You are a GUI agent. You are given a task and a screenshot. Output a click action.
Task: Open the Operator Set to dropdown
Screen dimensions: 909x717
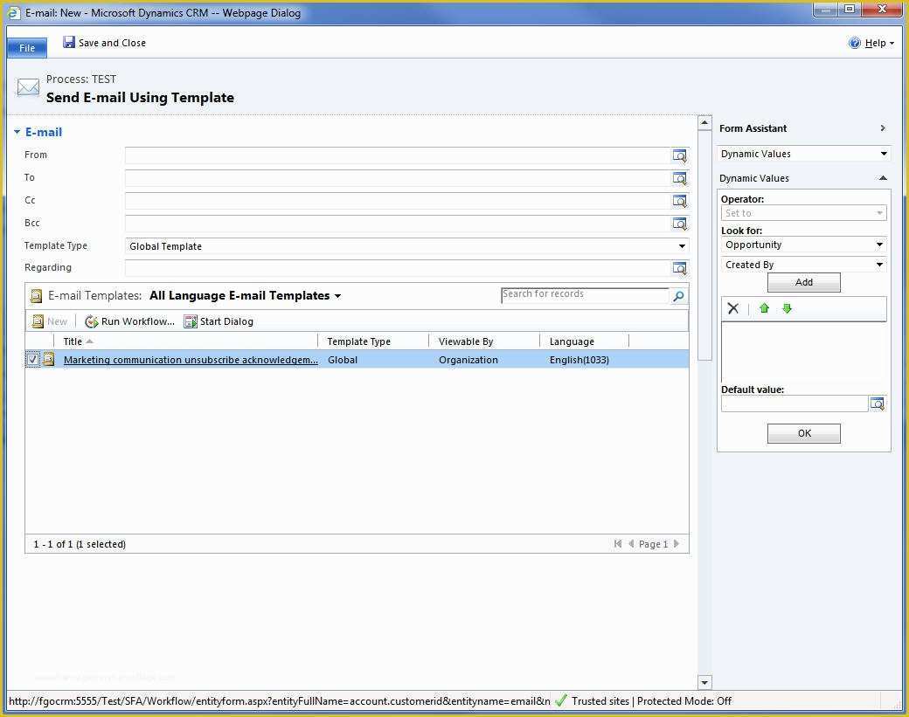coord(803,213)
